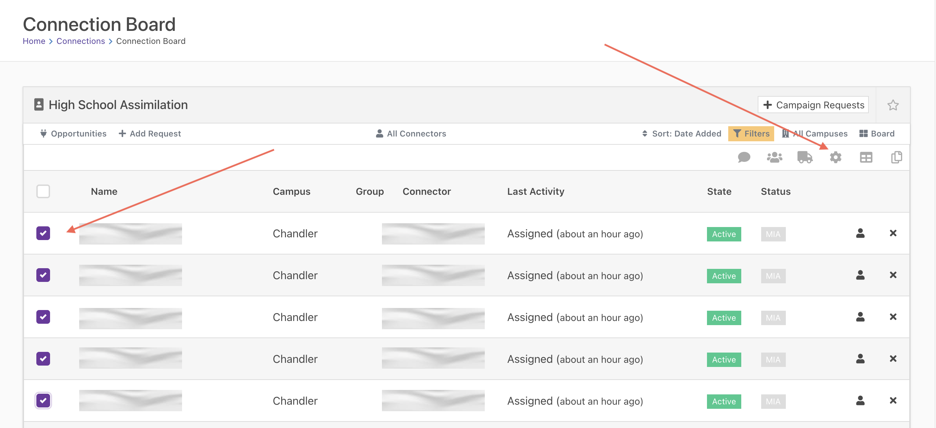This screenshot has width=936, height=428.
Task: Click the group of people icon
Action: coord(774,157)
